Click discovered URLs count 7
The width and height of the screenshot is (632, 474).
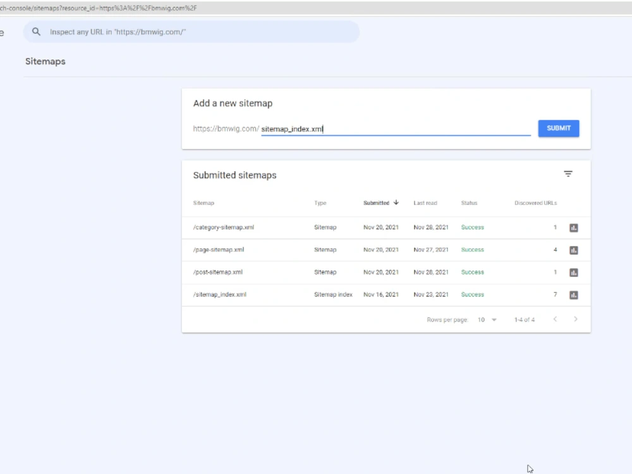point(555,295)
